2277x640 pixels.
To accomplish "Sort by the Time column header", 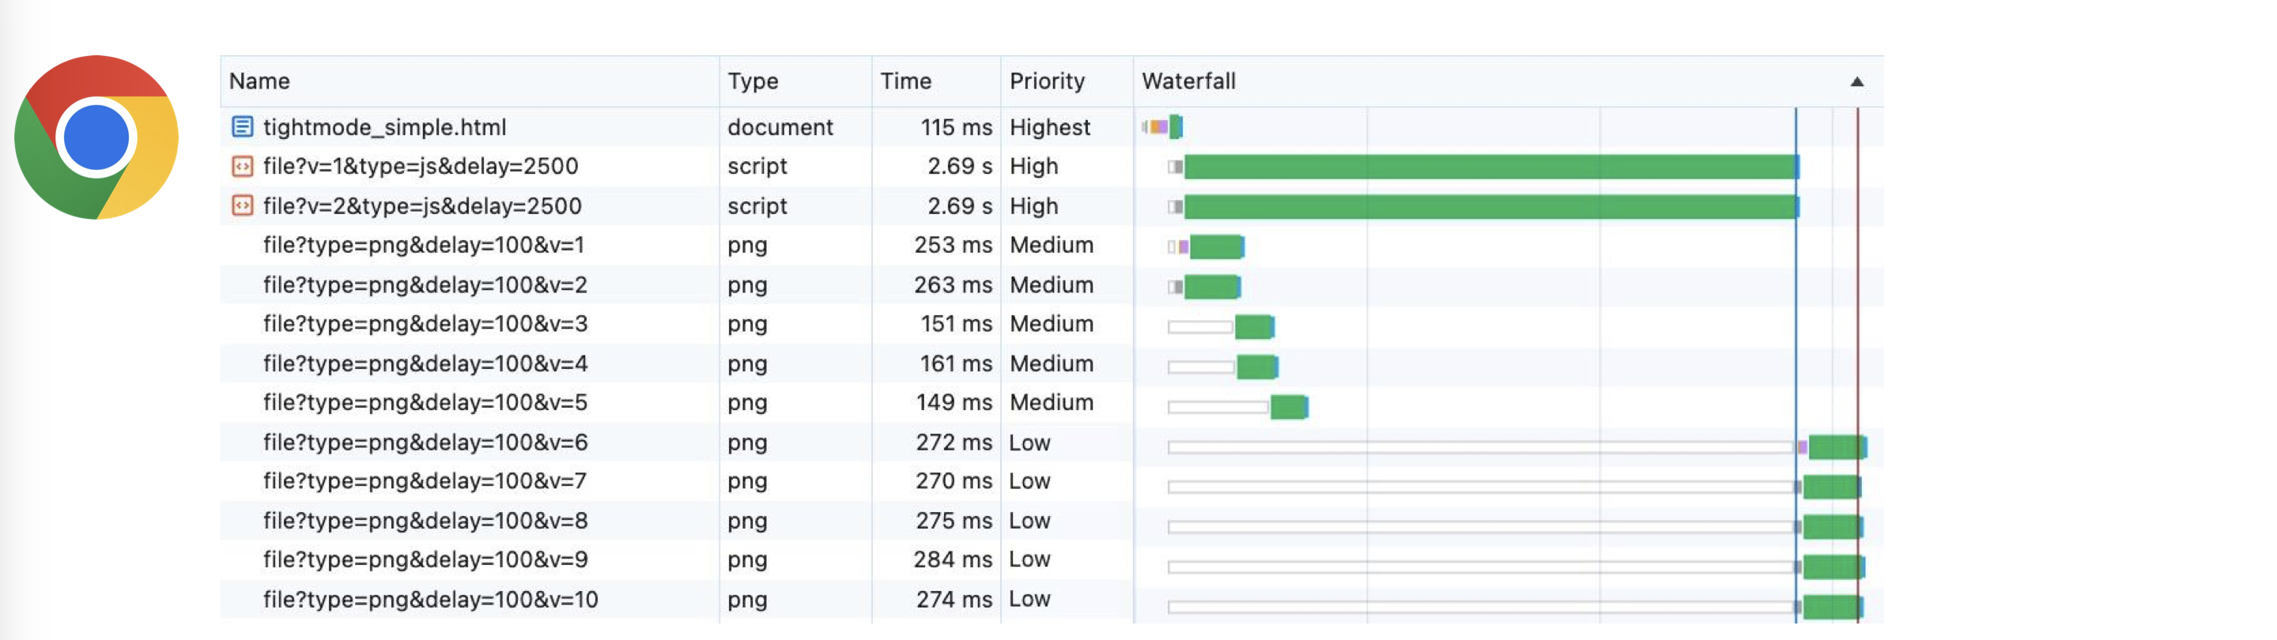I will (x=906, y=81).
